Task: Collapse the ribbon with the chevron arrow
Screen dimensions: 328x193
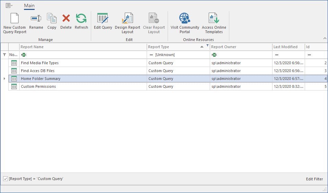Action: 325,38
